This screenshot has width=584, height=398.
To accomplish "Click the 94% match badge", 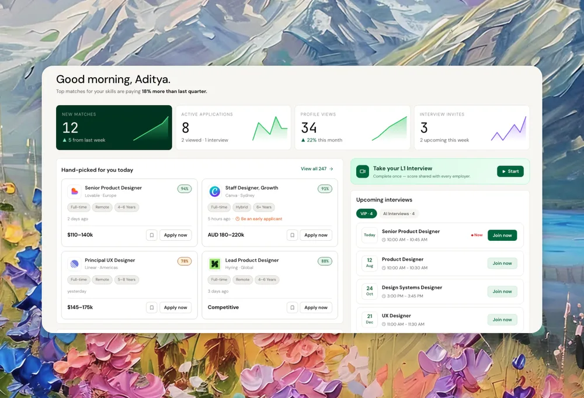I will coord(185,189).
